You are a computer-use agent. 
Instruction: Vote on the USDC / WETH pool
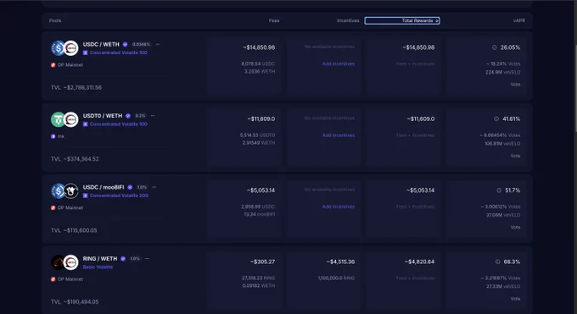[515, 85]
